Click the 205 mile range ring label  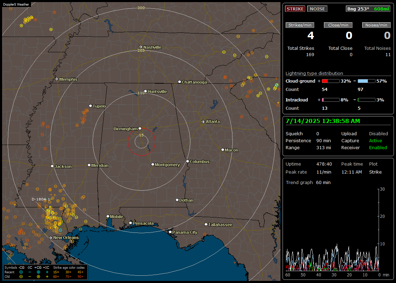point(141,50)
